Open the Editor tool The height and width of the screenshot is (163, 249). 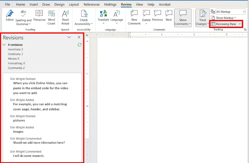pyautogui.click(x=10, y=15)
